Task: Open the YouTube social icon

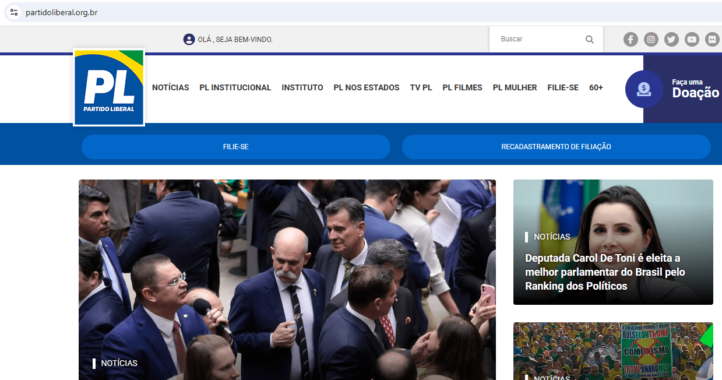Action: coord(692,40)
